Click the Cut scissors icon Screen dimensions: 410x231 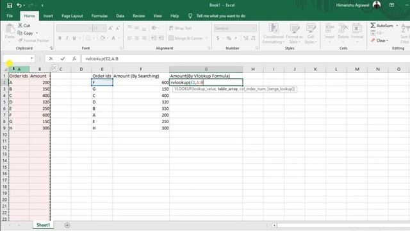(20, 26)
